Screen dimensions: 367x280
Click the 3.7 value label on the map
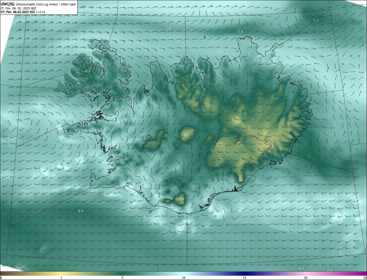(x=149, y=137)
